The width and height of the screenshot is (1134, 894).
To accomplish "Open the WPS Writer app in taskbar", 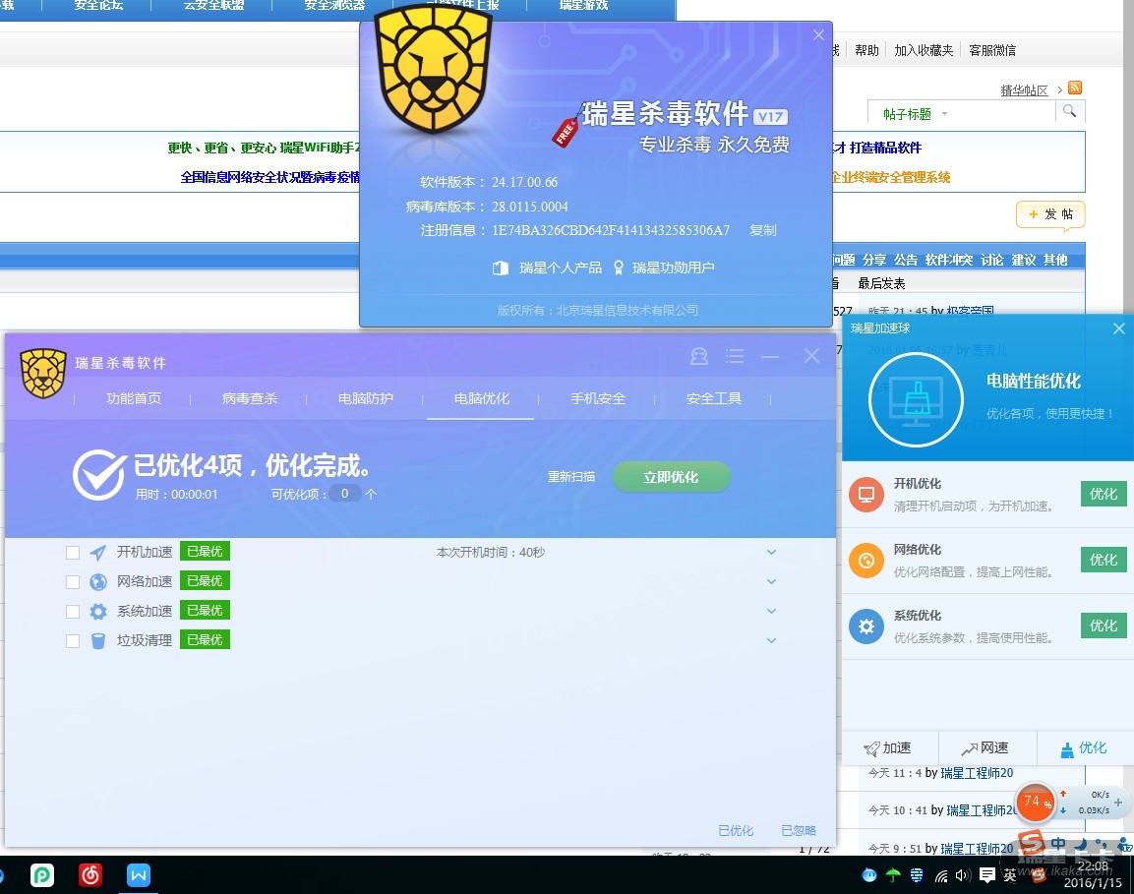I will click(x=138, y=875).
